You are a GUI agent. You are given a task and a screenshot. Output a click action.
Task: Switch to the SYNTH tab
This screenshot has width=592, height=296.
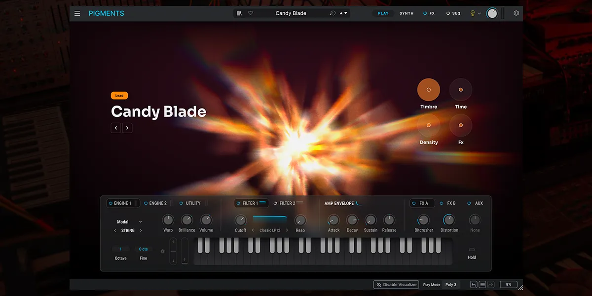[407, 13]
